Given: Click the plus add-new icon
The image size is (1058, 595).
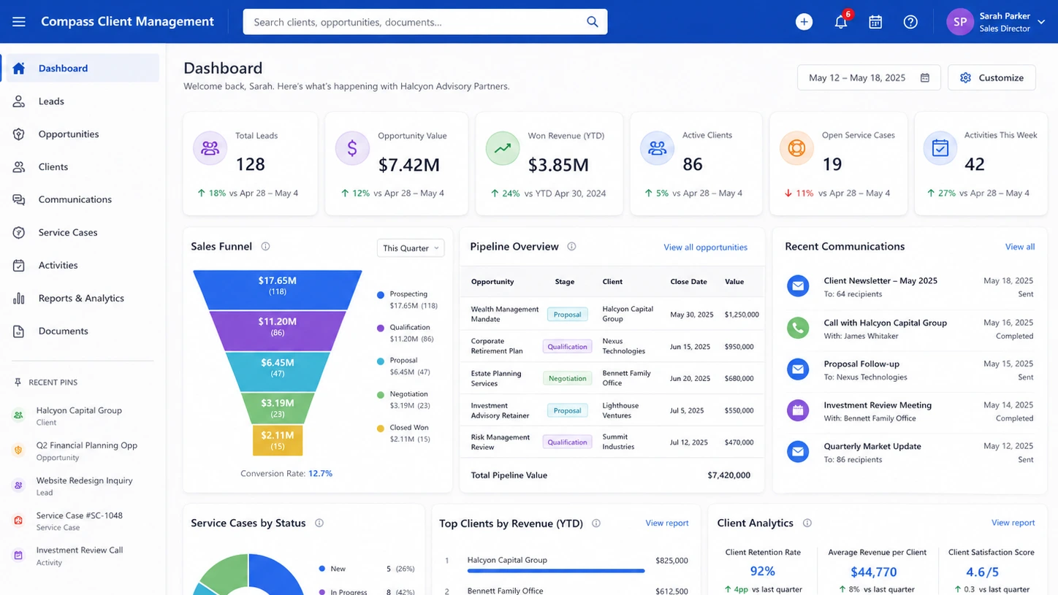Looking at the screenshot, I should click(x=804, y=22).
